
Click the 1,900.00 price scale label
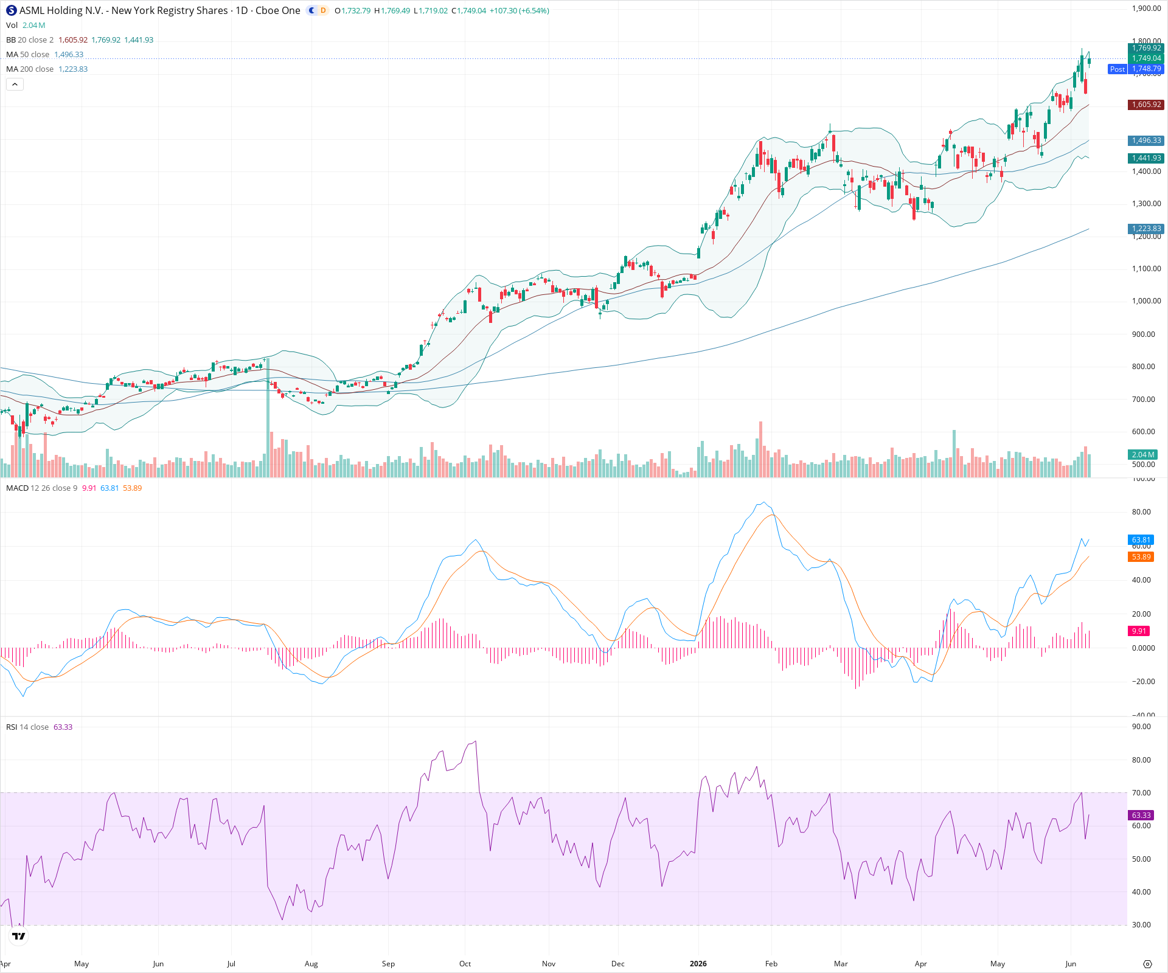point(1146,9)
